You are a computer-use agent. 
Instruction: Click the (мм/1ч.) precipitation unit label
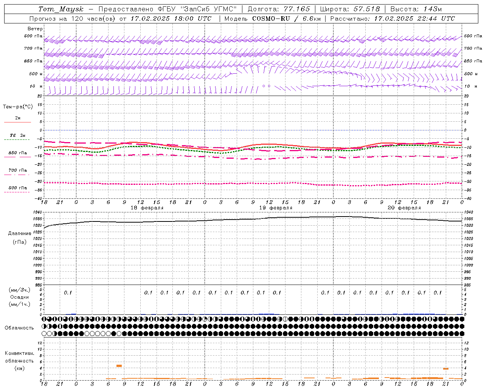(x=20, y=304)
